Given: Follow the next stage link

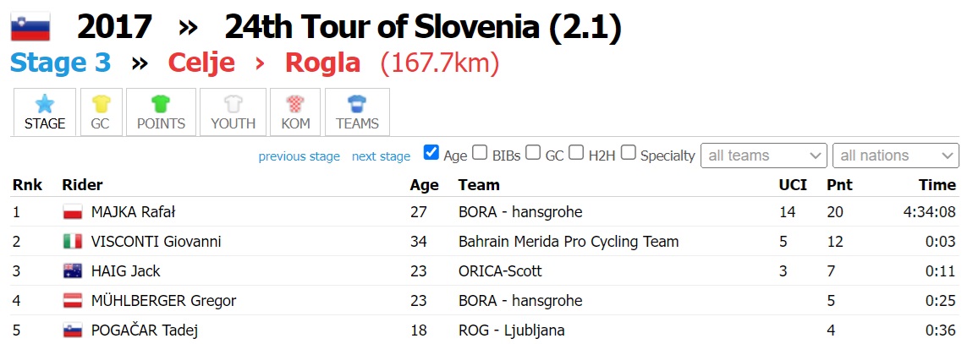Looking at the screenshot, I should (x=381, y=156).
